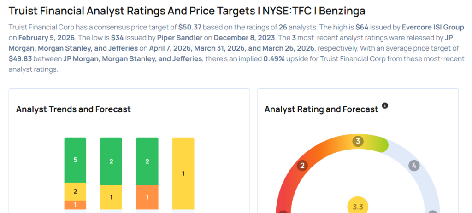The height and width of the screenshot is (213, 472).
Task: Select the green segment of the second bar
Action: click(x=111, y=161)
